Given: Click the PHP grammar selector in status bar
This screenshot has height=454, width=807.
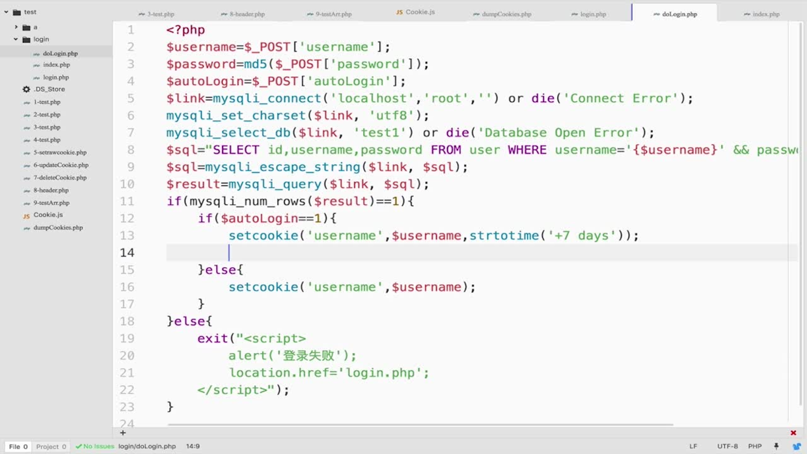Looking at the screenshot, I should coord(755,446).
